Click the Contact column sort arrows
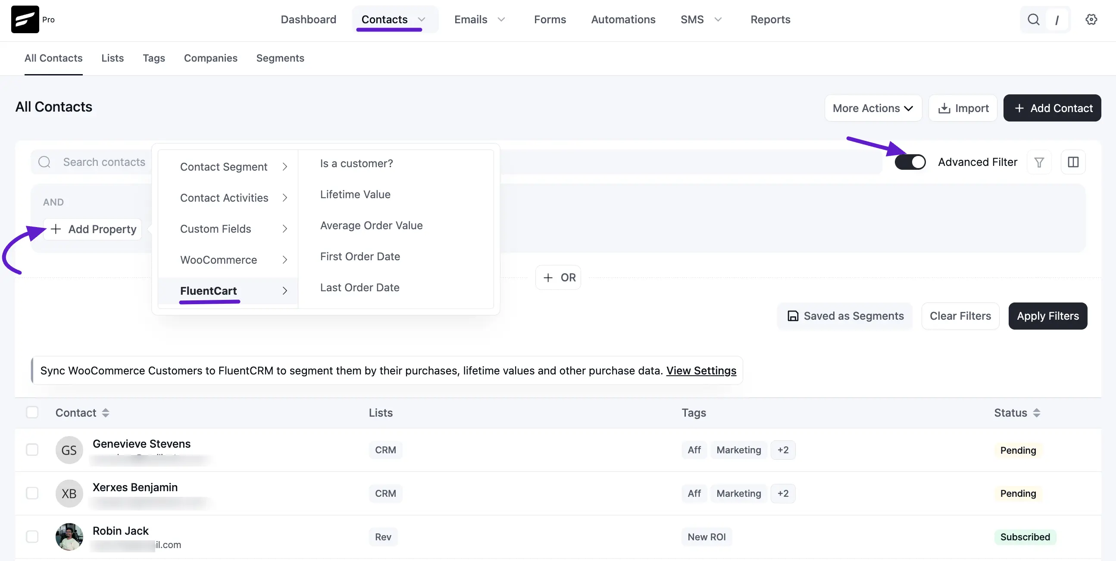Image resolution: width=1116 pixels, height=561 pixels. click(x=106, y=413)
